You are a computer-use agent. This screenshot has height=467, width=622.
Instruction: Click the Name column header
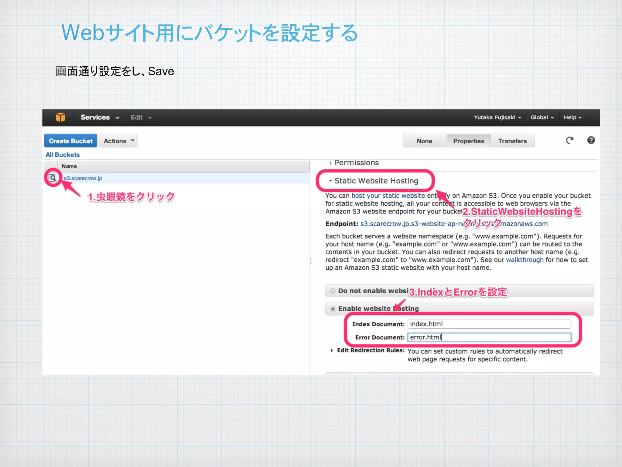(x=69, y=166)
